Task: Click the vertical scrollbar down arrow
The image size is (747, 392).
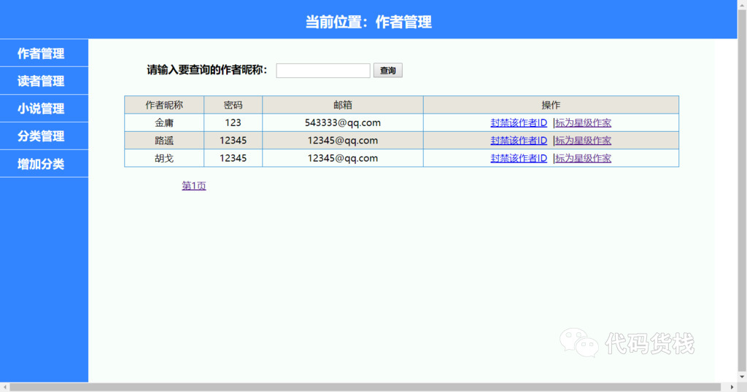Action: 742,377
